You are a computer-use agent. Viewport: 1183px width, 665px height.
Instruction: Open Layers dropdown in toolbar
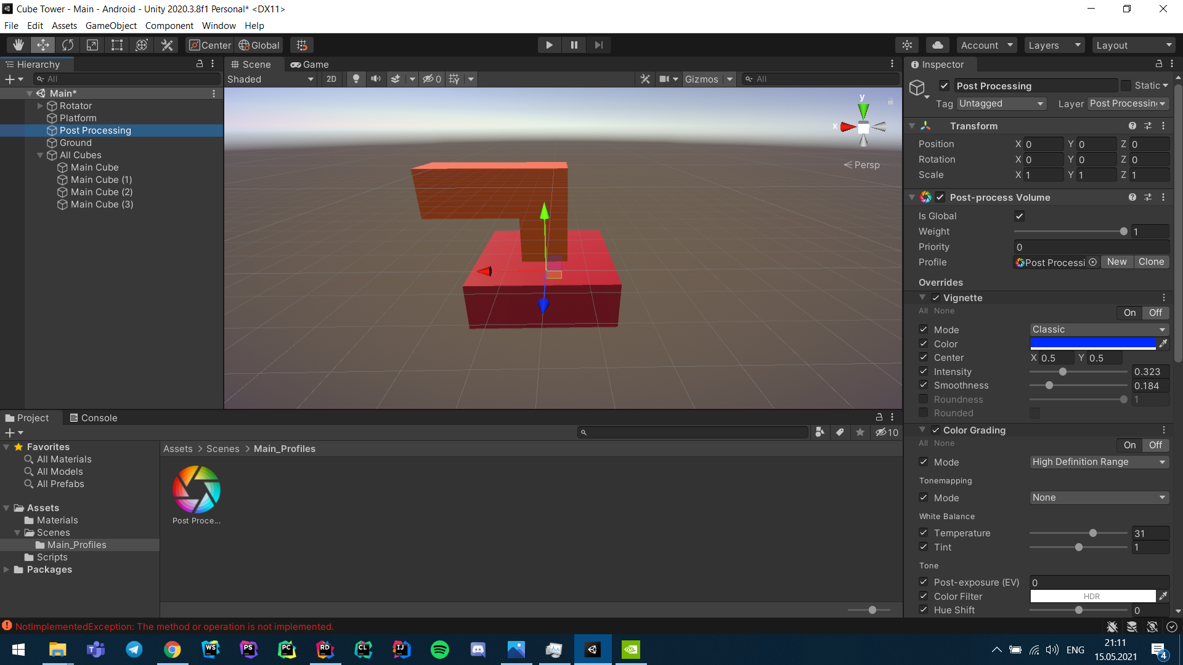[1054, 45]
